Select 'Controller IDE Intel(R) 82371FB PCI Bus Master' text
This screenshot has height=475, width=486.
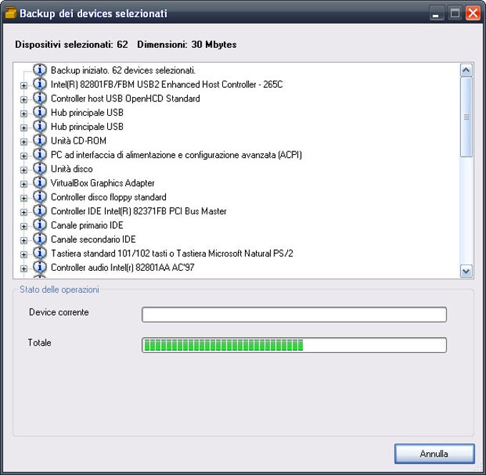[139, 211]
